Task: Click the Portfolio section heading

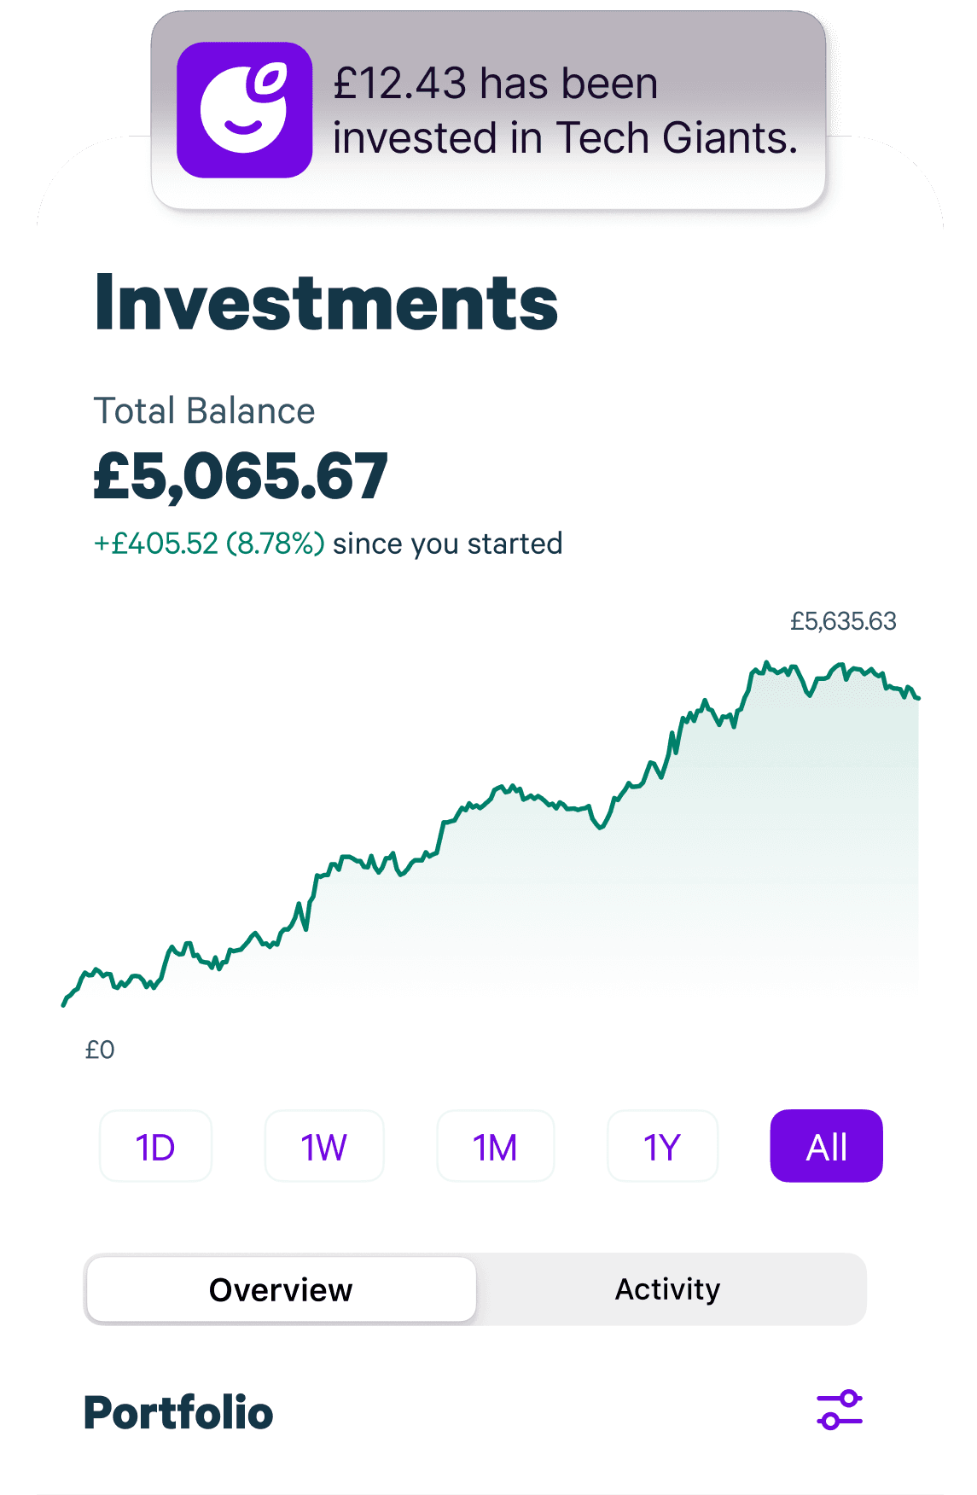Action: (178, 1412)
